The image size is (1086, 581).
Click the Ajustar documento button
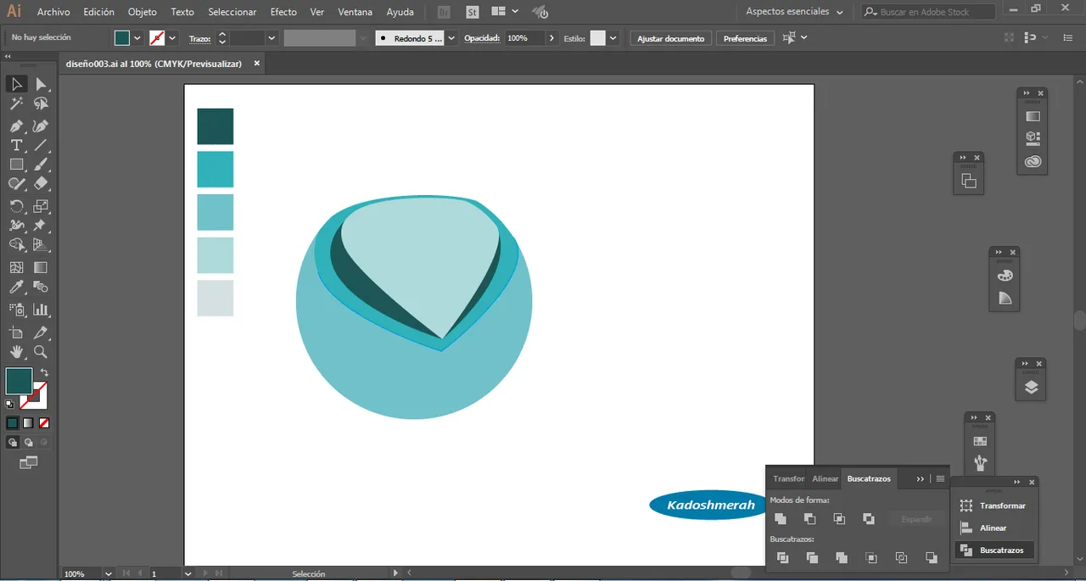point(670,38)
